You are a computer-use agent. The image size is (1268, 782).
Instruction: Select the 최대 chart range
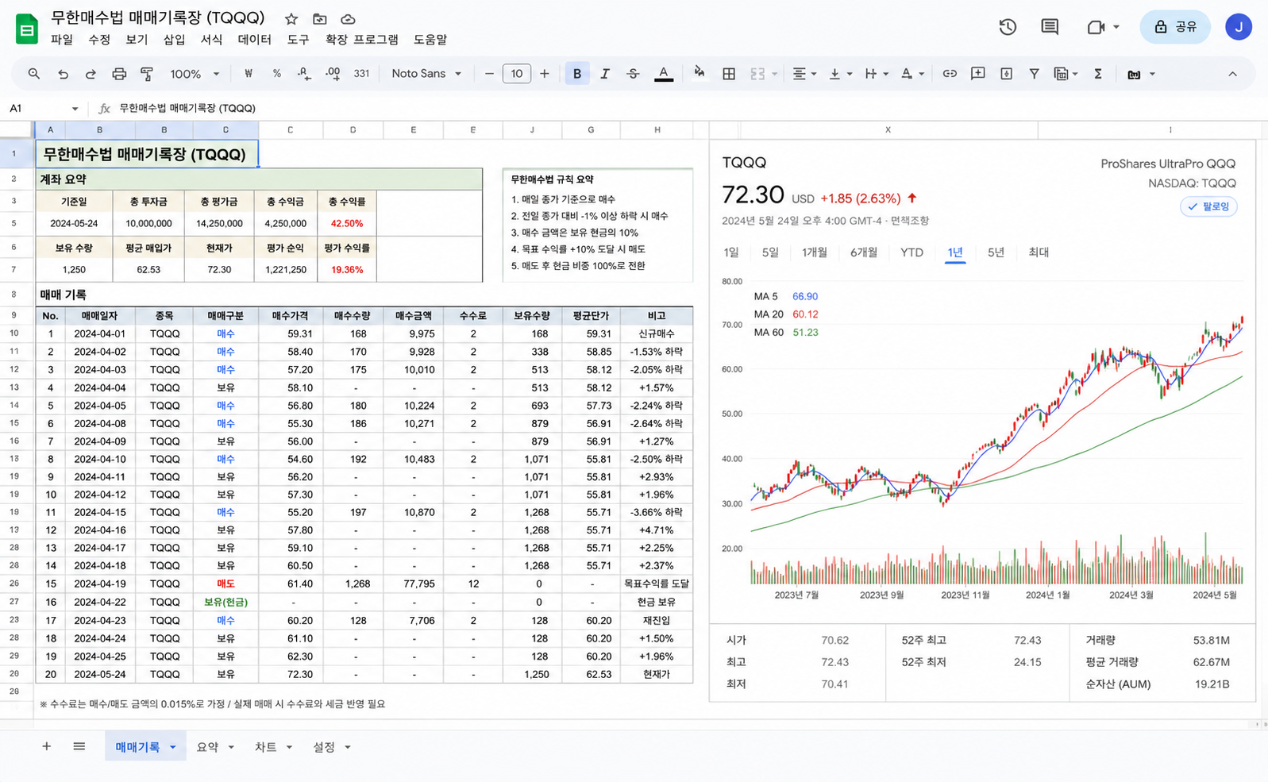(1039, 252)
